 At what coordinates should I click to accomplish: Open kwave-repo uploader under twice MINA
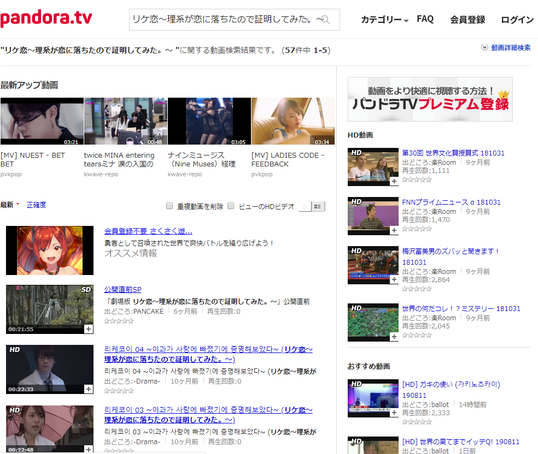tap(101, 174)
